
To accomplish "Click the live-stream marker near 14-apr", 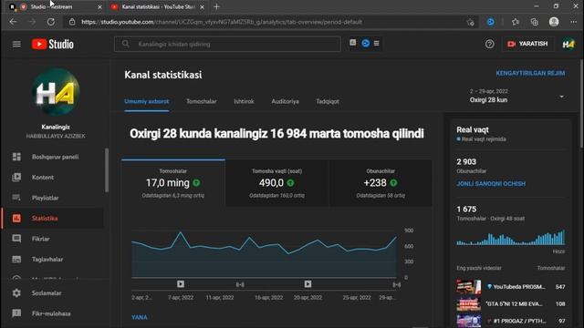I will [x=240, y=284].
